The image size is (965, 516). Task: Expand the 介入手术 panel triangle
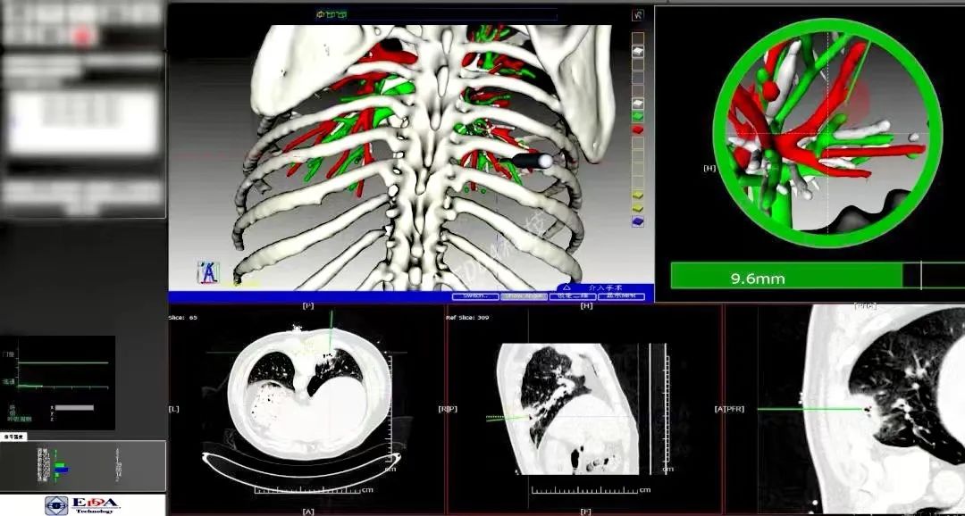[x=566, y=287]
